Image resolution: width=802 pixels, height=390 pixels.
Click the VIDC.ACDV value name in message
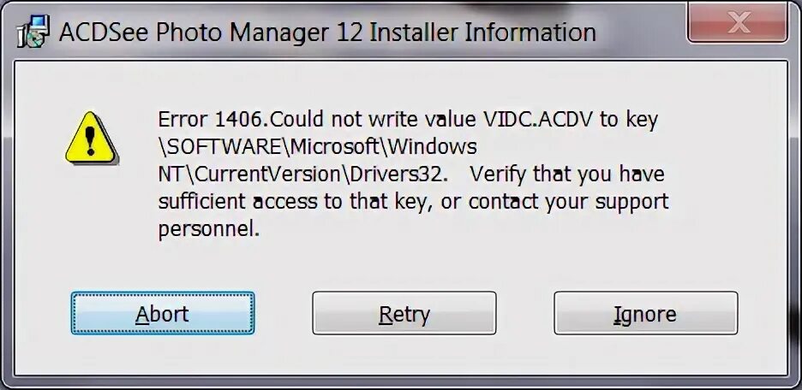coord(538,120)
